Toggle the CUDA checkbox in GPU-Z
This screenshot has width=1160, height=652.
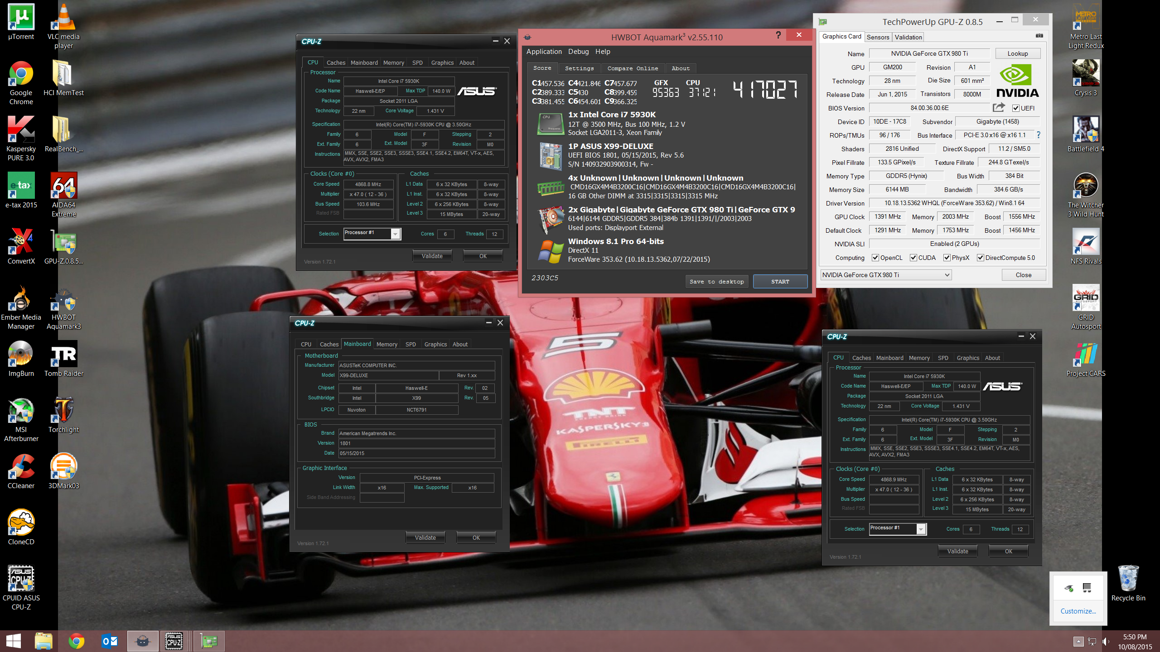point(913,258)
